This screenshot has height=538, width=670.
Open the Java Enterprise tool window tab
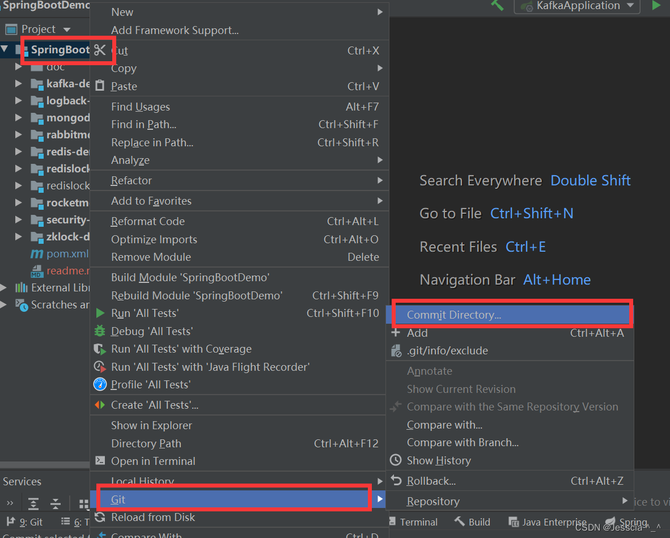pyautogui.click(x=548, y=522)
